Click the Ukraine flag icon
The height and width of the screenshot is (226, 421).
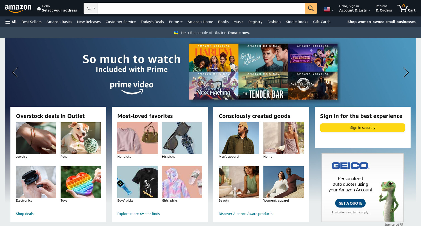[x=176, y=33]
